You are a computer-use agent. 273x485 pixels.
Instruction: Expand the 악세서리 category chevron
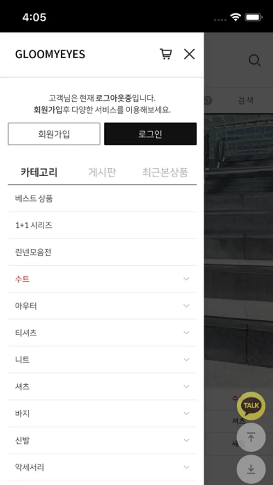pyautogui.click(x=186, y=467)
